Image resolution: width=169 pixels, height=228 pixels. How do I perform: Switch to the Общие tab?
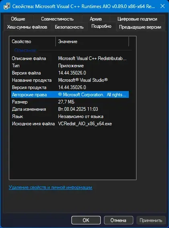(x=18, y=19)
